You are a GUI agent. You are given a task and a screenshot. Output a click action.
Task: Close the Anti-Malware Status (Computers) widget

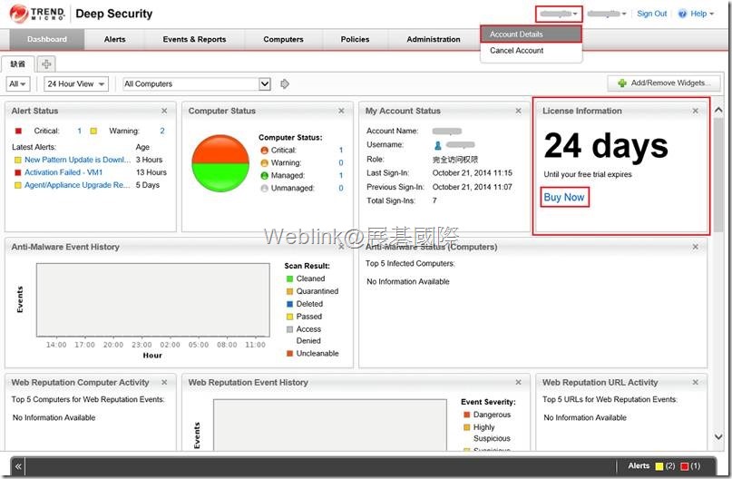tap(696, 247)
